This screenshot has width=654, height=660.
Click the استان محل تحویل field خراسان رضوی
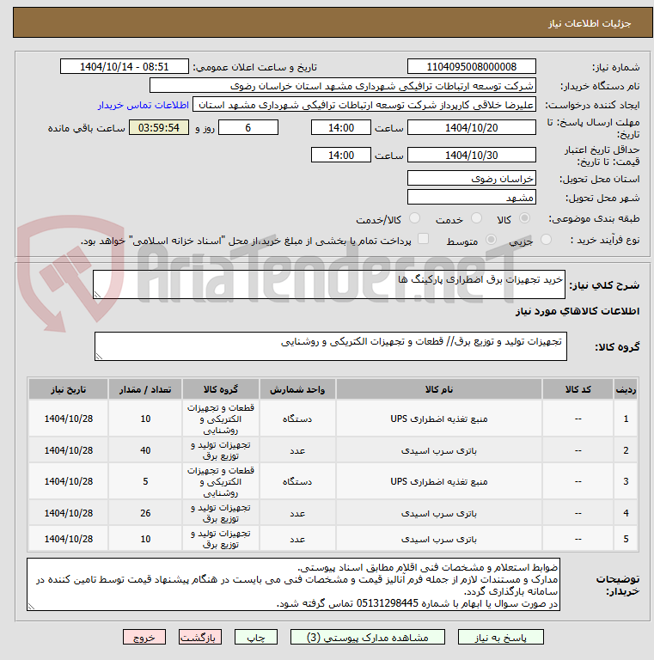[x=471, y=179]
